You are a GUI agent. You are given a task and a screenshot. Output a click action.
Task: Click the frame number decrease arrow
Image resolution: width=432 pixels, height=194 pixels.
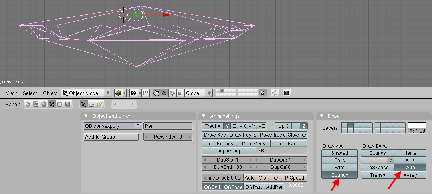115,104
